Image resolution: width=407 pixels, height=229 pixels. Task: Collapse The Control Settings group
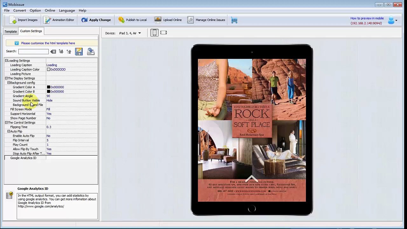6,122
